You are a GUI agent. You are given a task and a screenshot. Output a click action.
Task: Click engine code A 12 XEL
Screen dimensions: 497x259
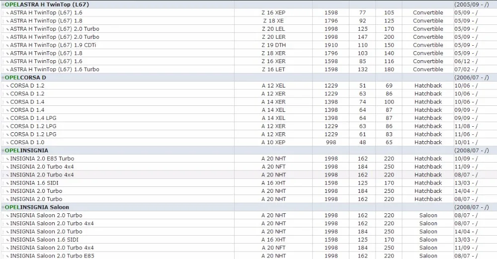point(273,86)
